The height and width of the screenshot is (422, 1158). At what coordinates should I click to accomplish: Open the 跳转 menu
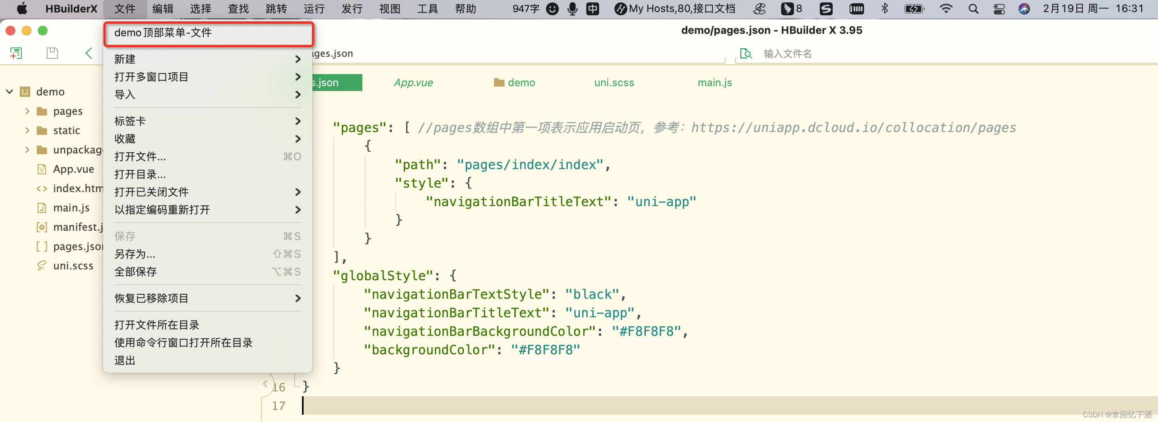[276, 8]
